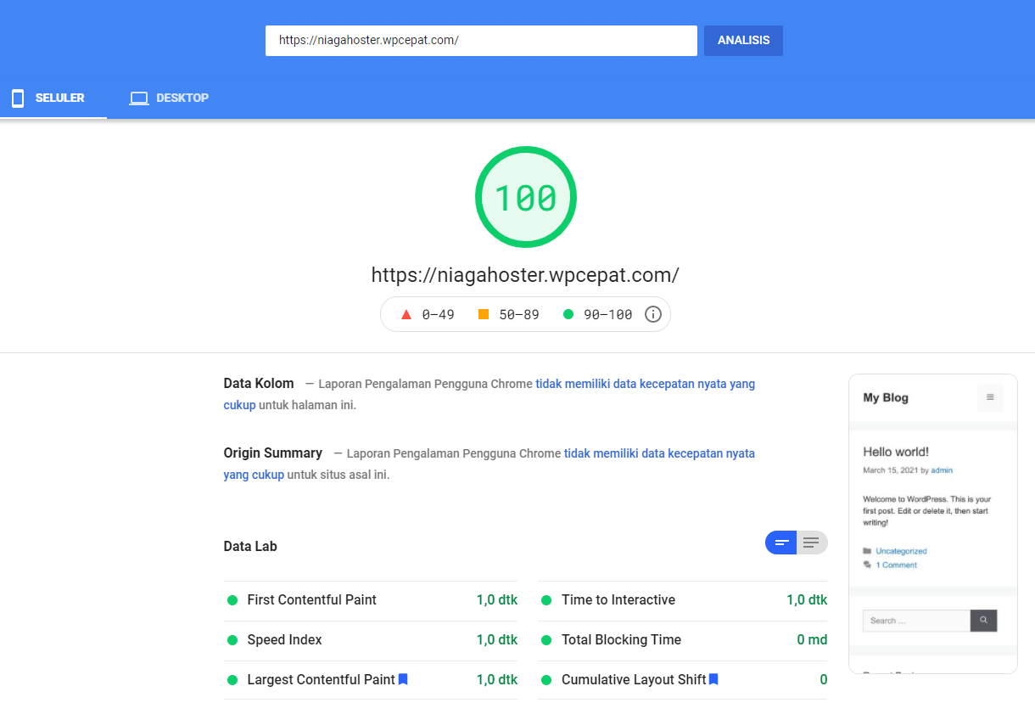Click the bookmark icon next to Cumulative Layout Shift
Screen dimensions: 1035x703
tap(714, 679)
